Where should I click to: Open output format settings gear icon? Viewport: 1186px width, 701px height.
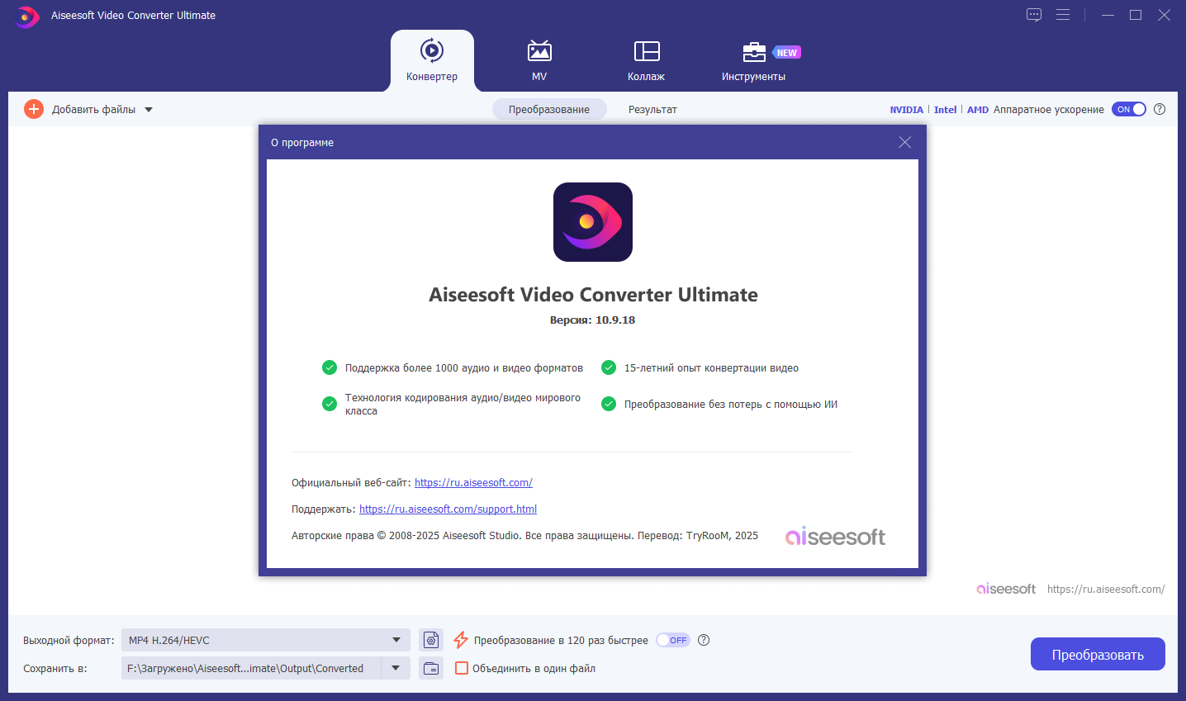click(431, 640)
